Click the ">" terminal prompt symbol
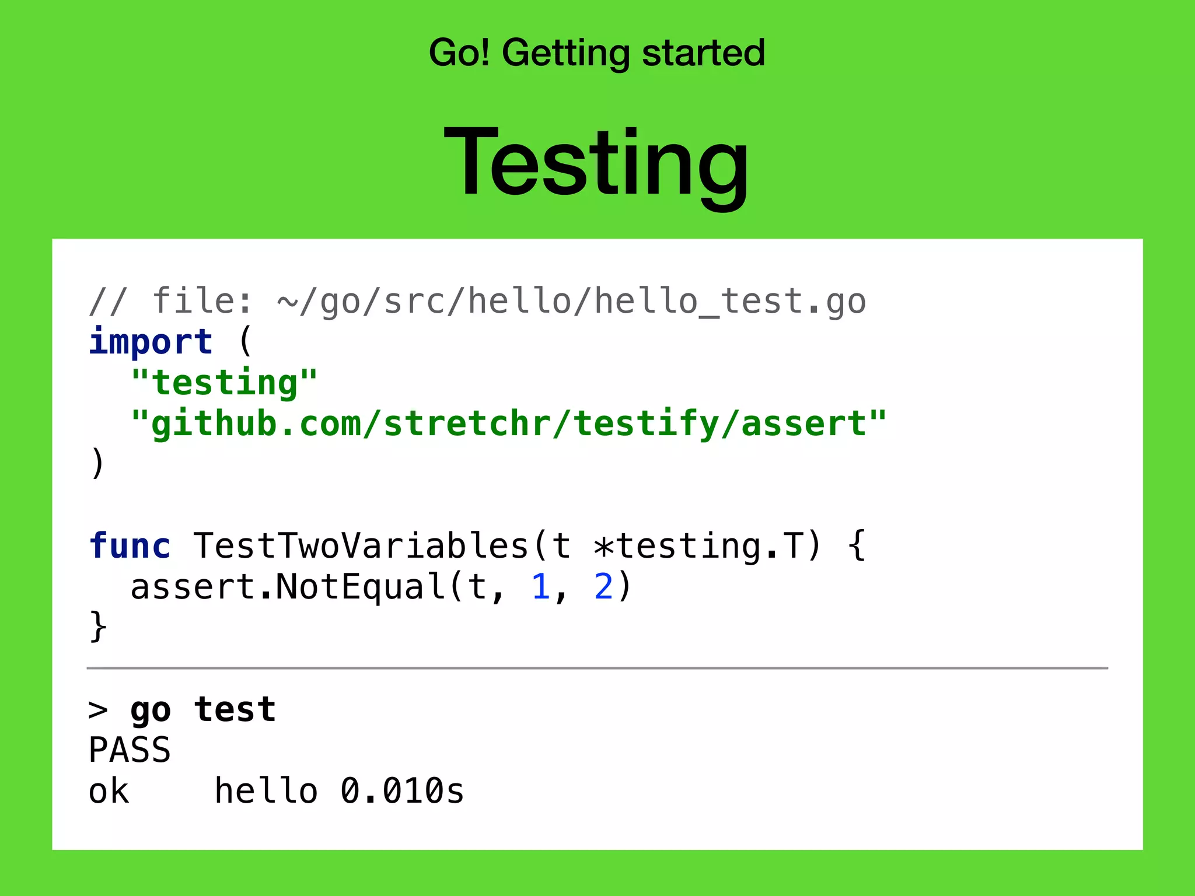 pyautogui.click(x=98, y=711)
